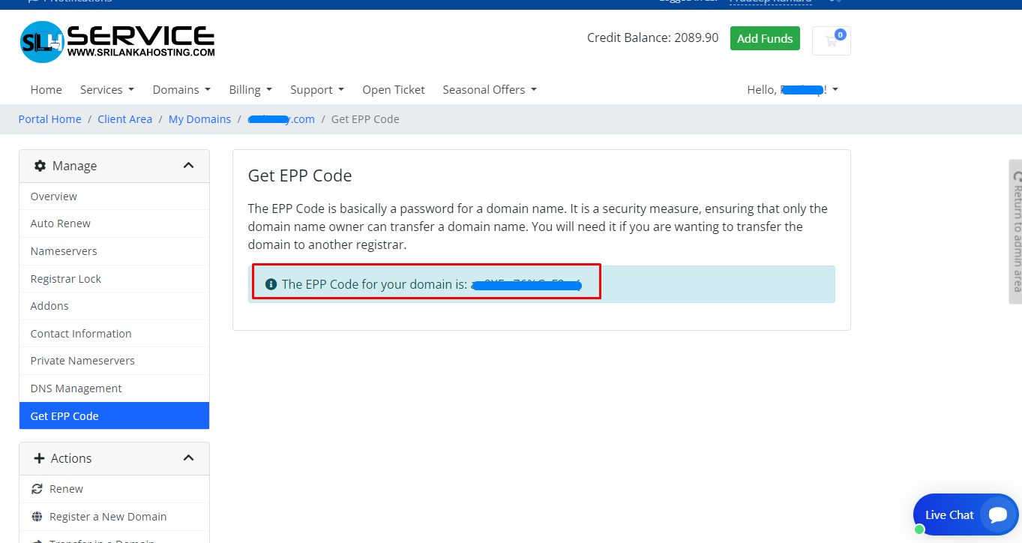
Task: Follow the My Domains breadcrumb link
Action: 199,119
